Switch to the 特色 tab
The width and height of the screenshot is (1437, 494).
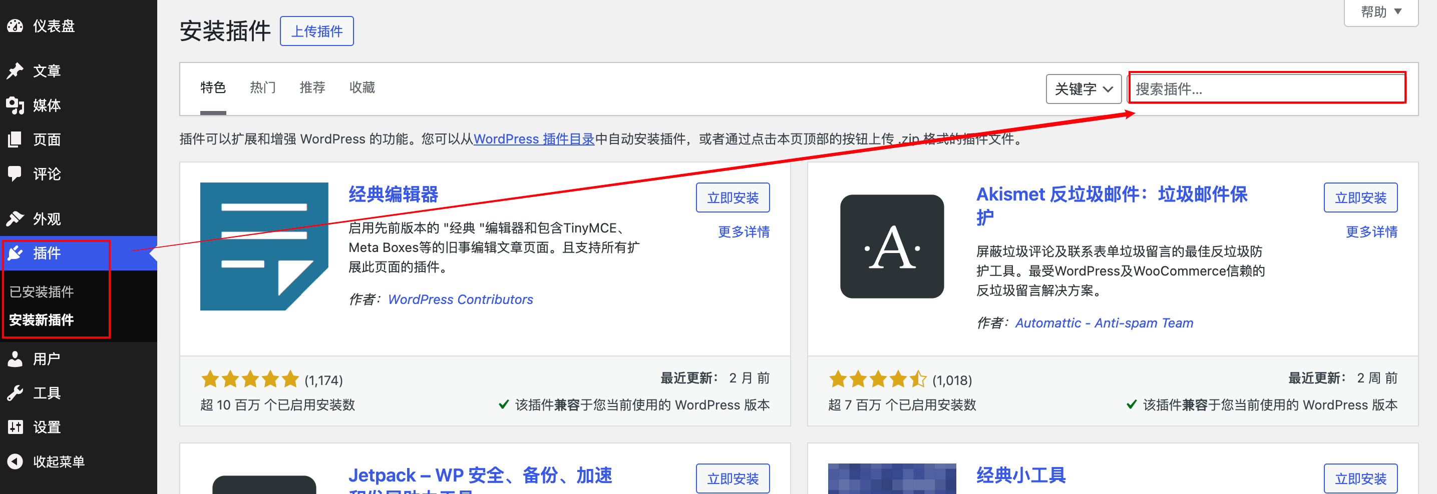213,87
